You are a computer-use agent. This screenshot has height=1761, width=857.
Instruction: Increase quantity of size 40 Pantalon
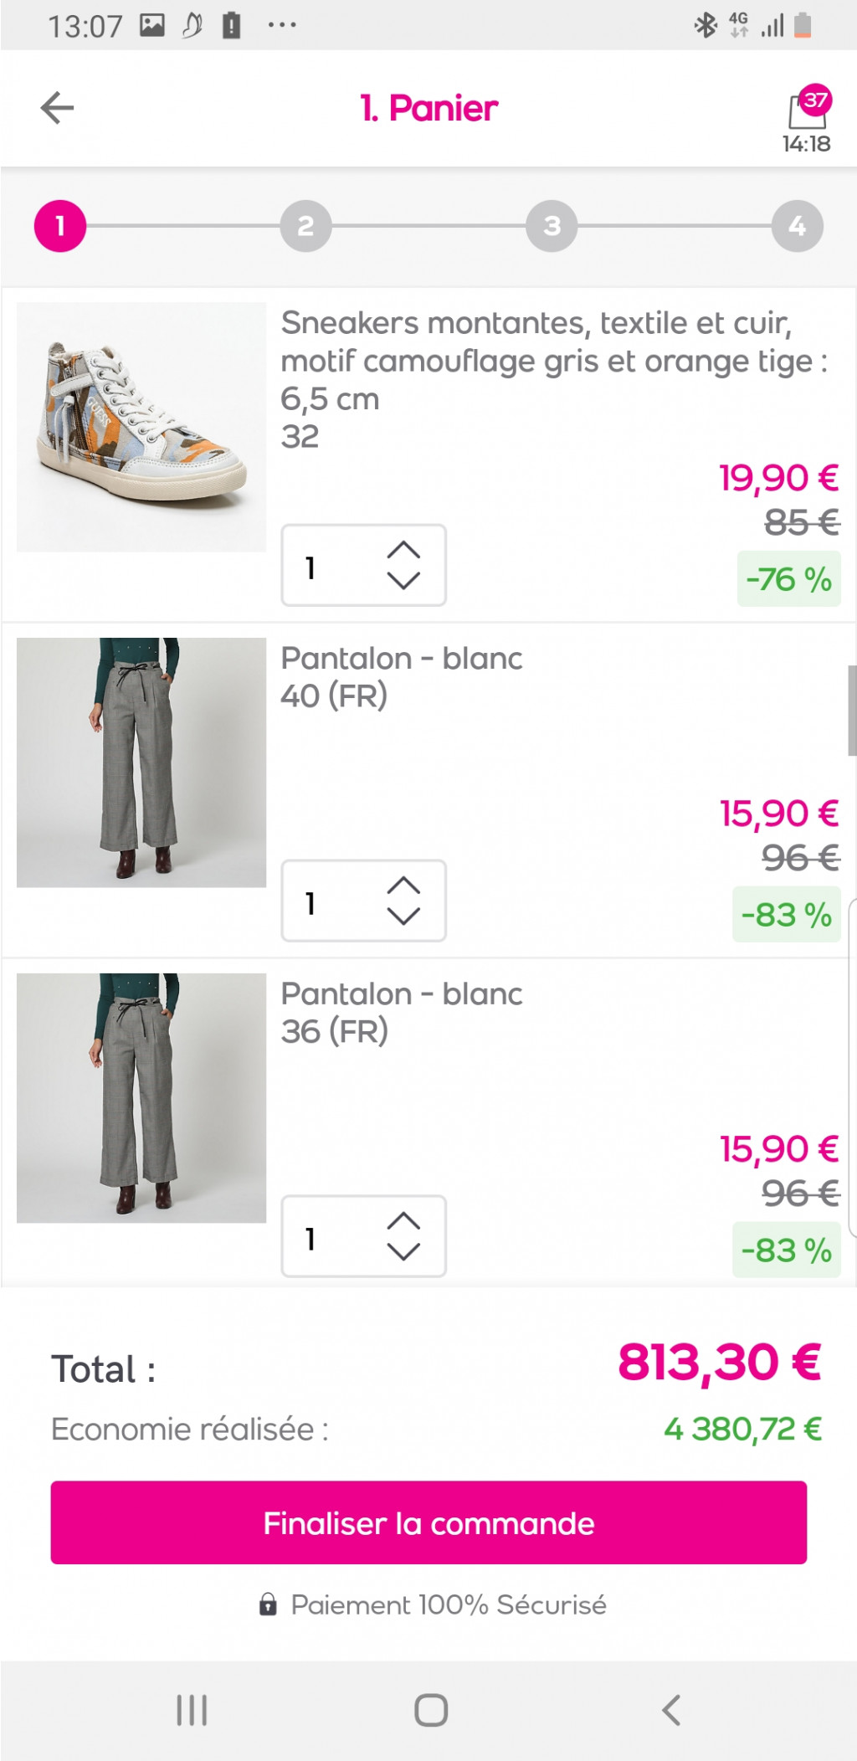pos(403,886)
